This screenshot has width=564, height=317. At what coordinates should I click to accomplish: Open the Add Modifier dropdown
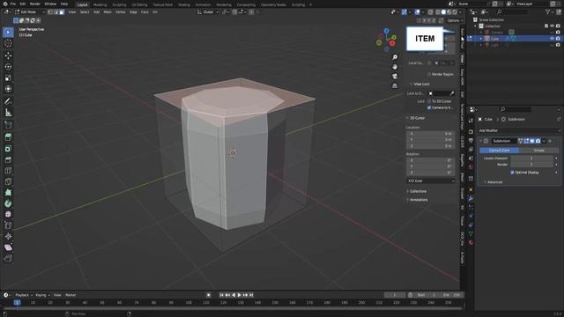519,130
